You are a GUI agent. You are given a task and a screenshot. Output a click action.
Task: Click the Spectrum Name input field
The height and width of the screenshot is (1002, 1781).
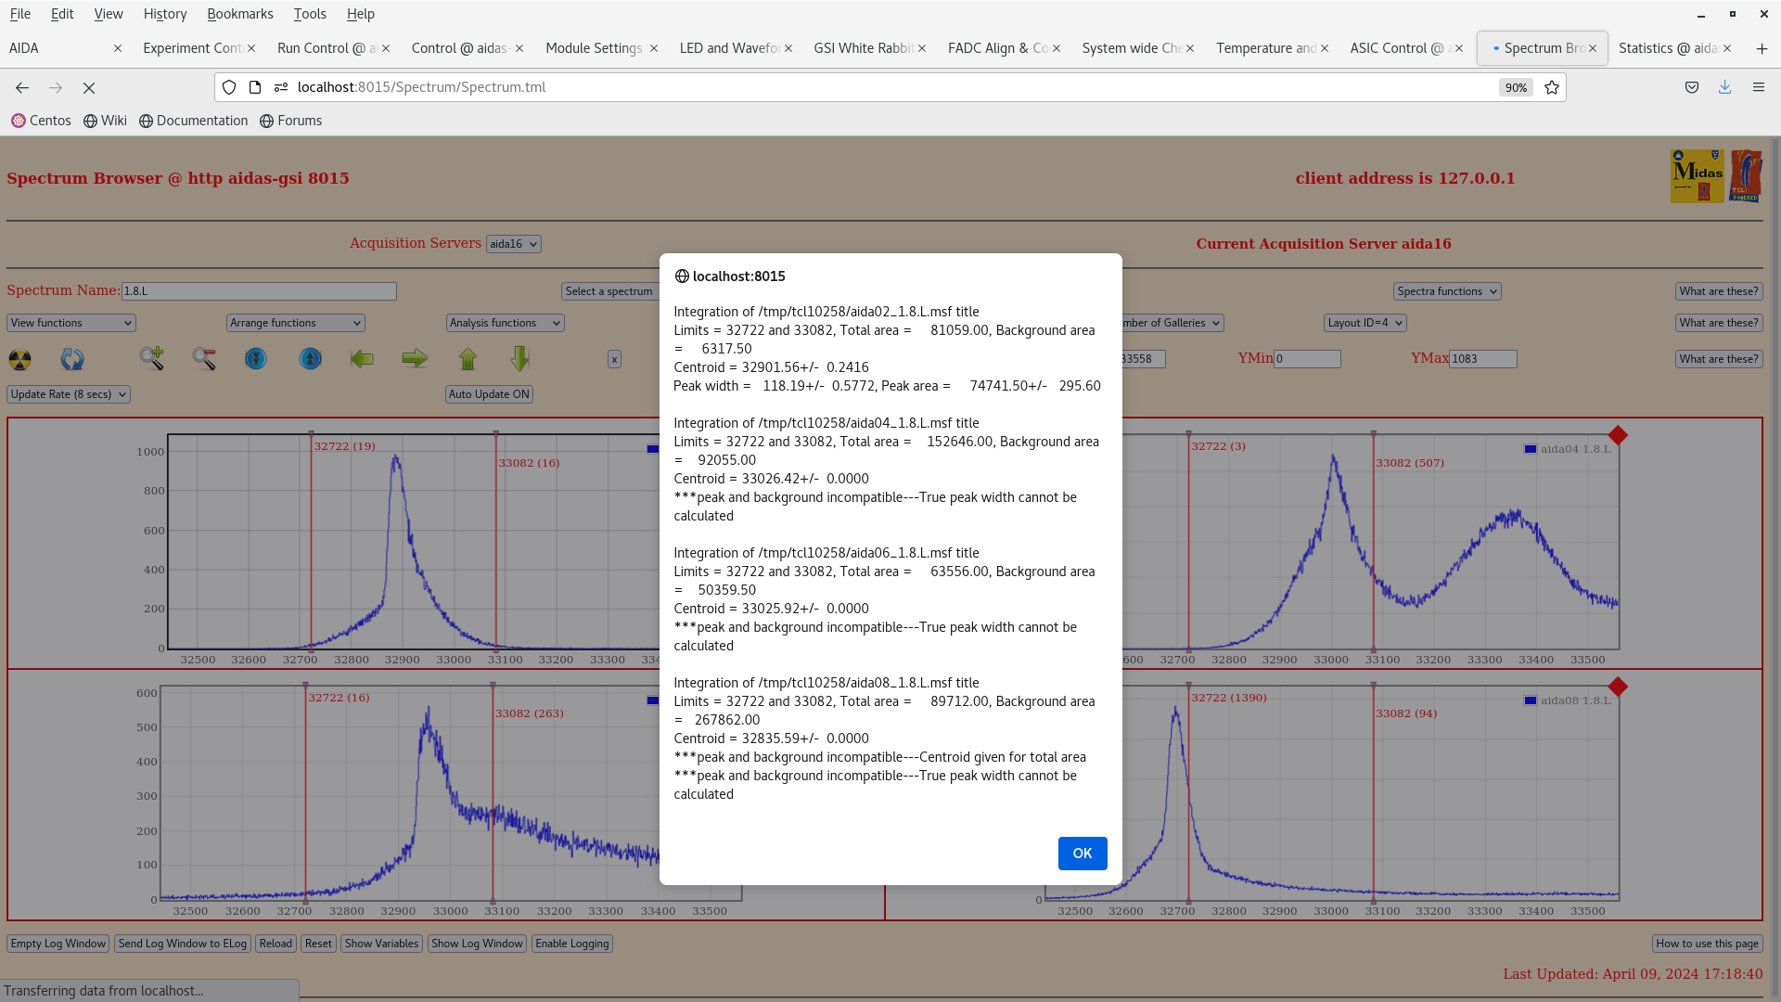259,291
